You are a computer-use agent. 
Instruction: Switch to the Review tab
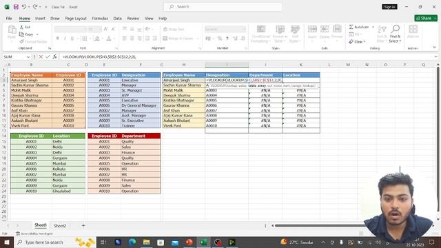pyautogui.click(x=133, y=19)
